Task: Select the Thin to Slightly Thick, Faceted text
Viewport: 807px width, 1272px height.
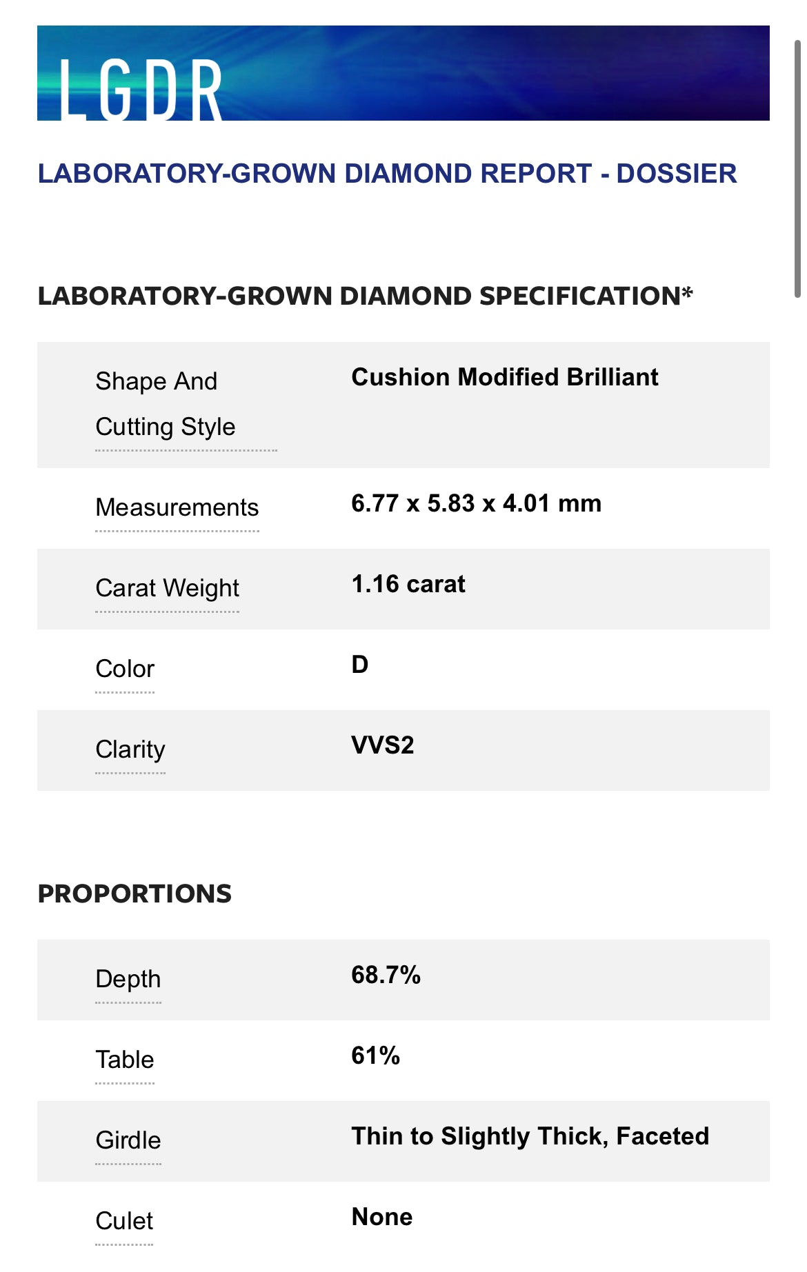Action: 530,1137
